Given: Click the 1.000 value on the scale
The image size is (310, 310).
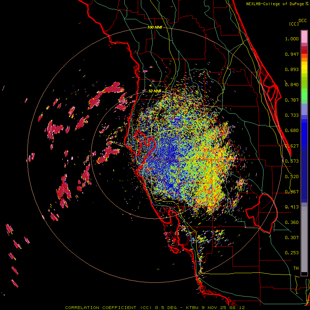Looking at the screenshot, I should (292, 39).
